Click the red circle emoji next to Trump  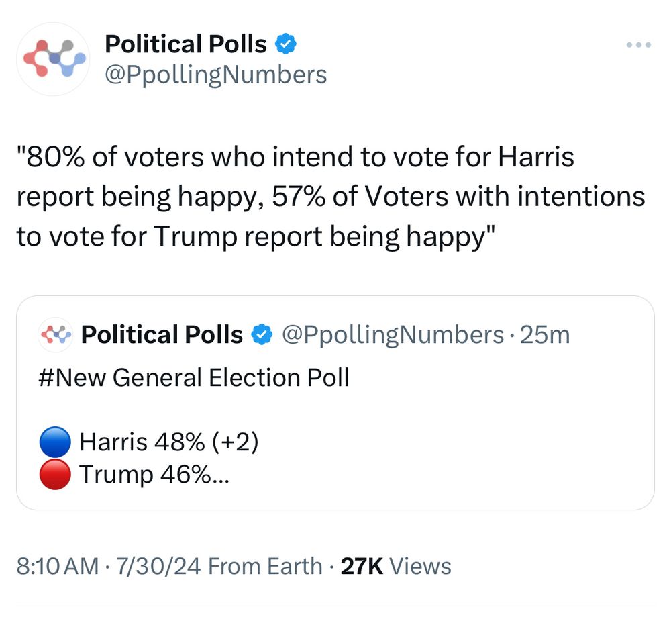tap(55, 474)
